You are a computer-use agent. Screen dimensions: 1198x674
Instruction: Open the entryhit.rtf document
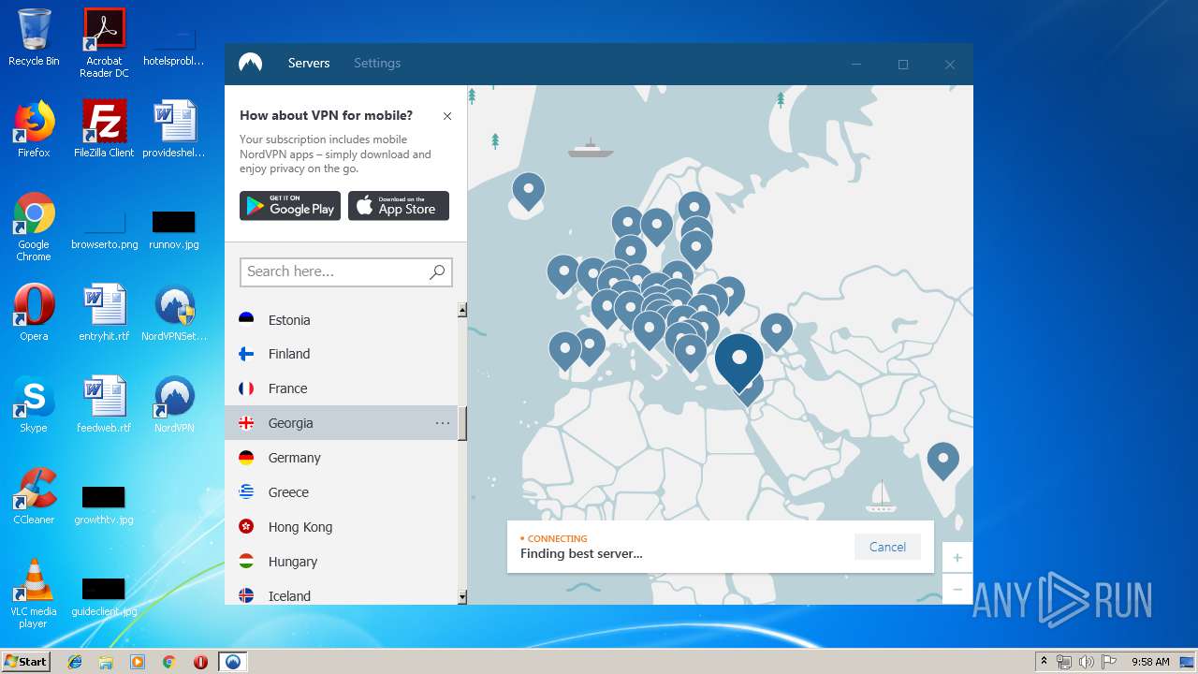click(x=104, y=313)
